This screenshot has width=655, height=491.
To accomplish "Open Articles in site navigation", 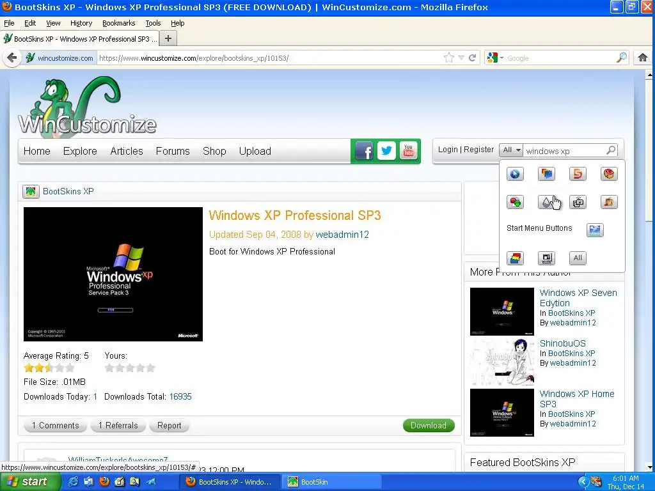I will pos(127,151).
